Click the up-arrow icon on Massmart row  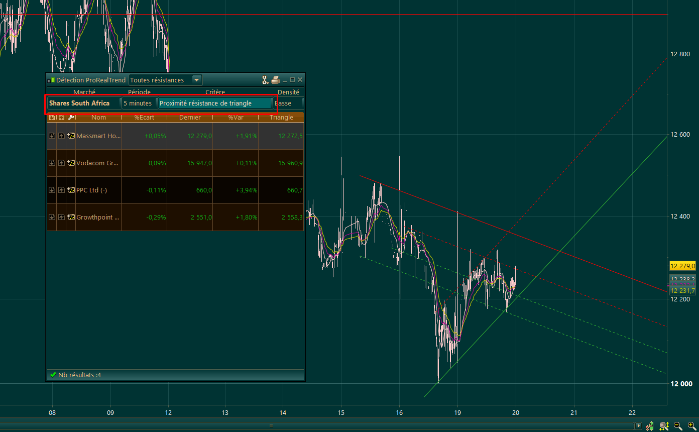pyautogui.click(x=61, y=136)
